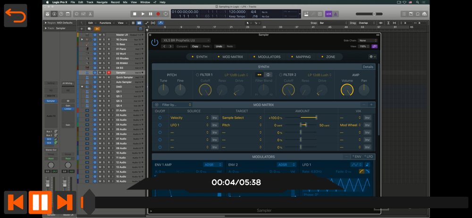Image resolution: width=472 pixels, height=218 pixels.
Task: Open the Mix menu
Action: pos(125,2)
